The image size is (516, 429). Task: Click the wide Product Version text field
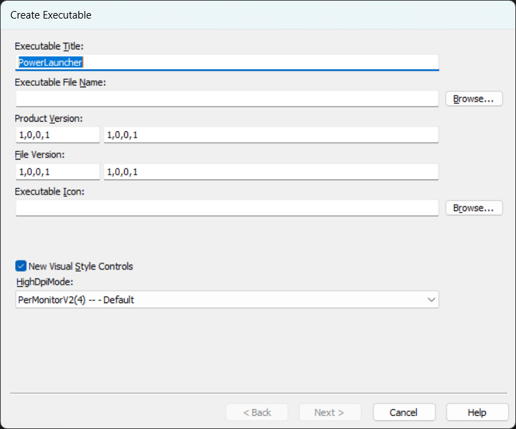click(271, 135)
